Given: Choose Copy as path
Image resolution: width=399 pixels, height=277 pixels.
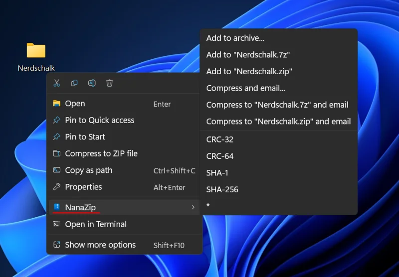Looking at the screenshot, I should [124, 170].
